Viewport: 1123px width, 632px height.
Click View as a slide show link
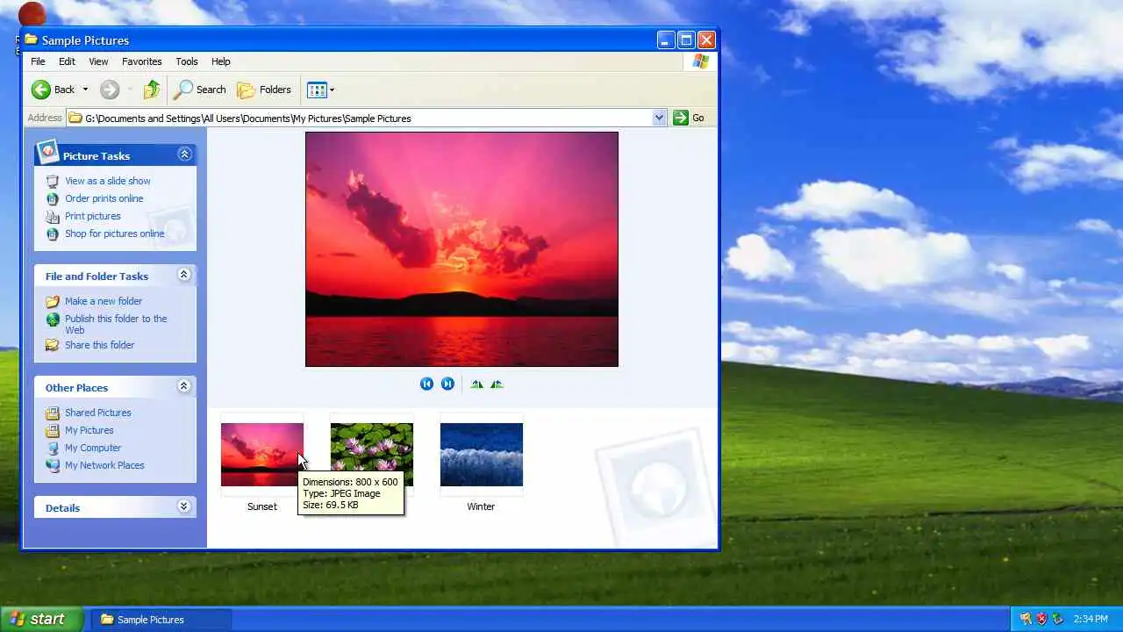[108, 181]
